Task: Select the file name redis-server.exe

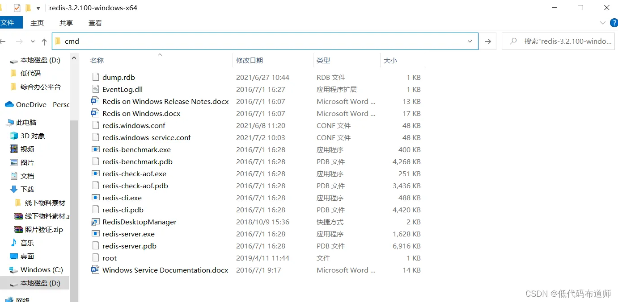Action: click(128, 234)
